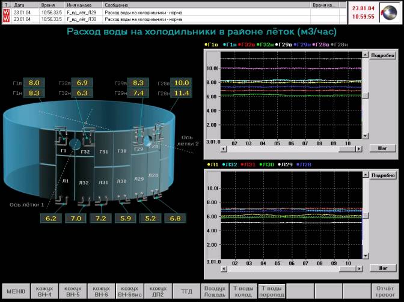Image resolution: width=404 pixels, height=302 pixels.
Task: Click the Г28в flow value 10.0
Action: pos(181,83)
